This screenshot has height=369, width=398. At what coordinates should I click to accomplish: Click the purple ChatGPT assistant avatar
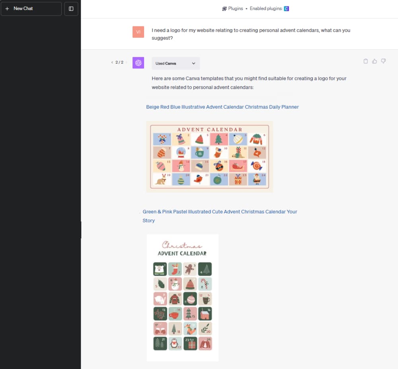[138, 62]
